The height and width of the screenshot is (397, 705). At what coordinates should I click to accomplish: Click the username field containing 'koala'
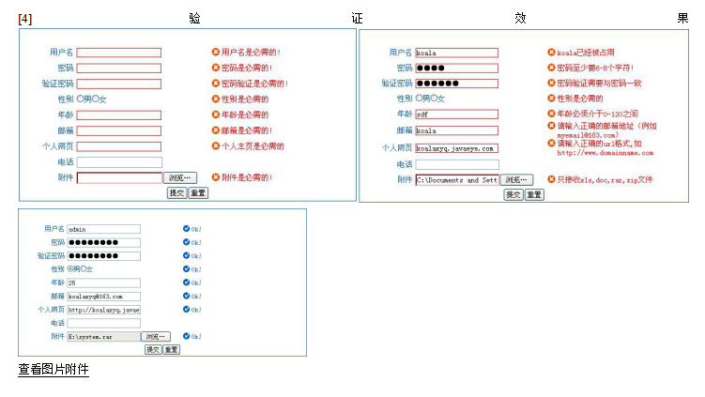tap(456, 53)
